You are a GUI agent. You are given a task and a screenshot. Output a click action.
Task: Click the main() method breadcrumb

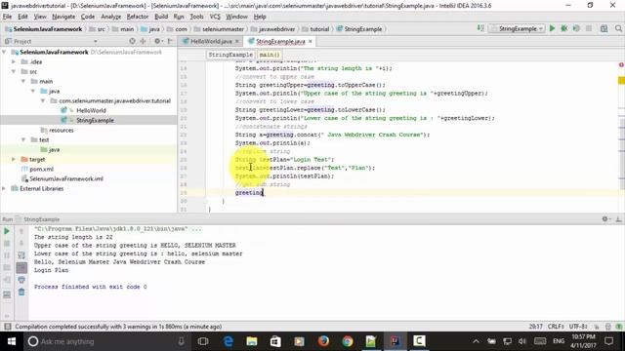tap(270, 55)
